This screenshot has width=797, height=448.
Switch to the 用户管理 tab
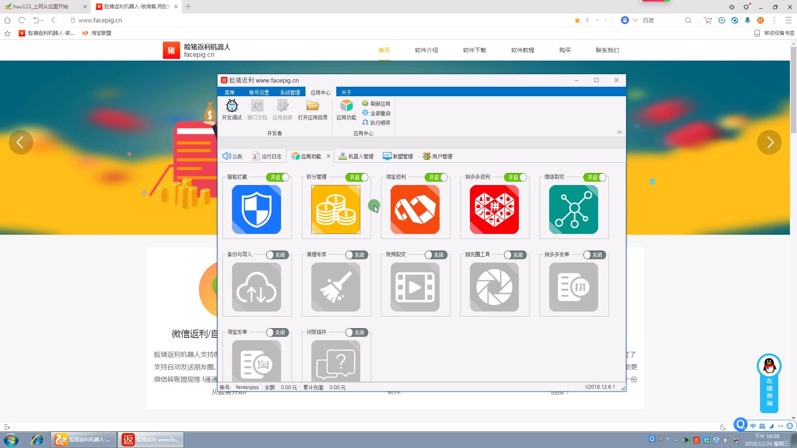pos(438,156)
